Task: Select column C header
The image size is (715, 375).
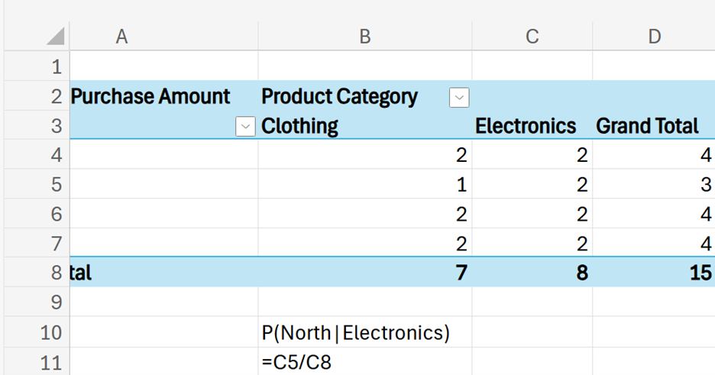Action: (532, 36)
